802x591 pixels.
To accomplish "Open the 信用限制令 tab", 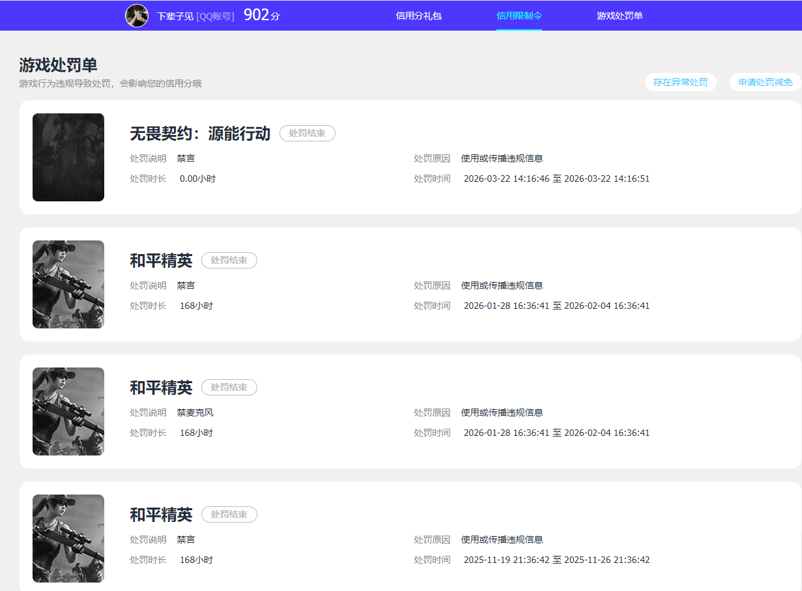I will click(x=519, y=15).
